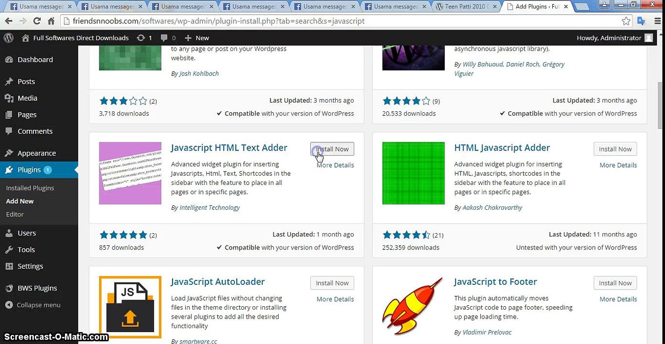Close the Add Plugins browser tab

click(566, 7)
